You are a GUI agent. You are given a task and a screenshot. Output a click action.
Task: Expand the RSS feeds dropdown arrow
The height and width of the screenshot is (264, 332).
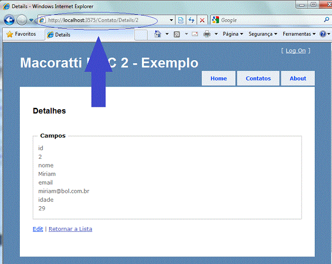(x=187, y=34)
